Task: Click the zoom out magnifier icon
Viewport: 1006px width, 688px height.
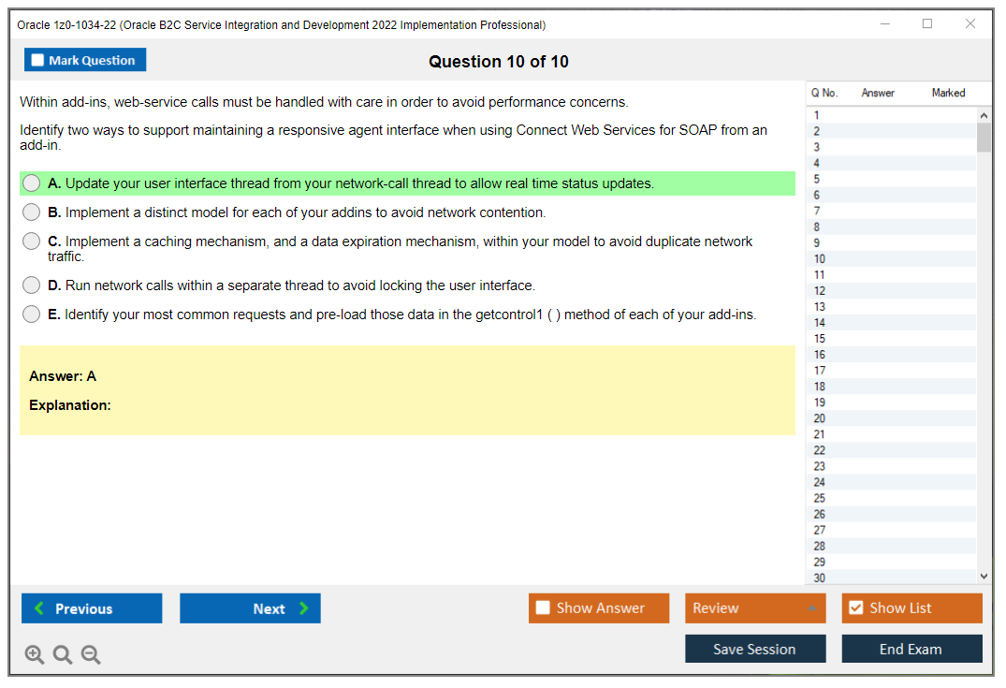Action: pos(91,654)
